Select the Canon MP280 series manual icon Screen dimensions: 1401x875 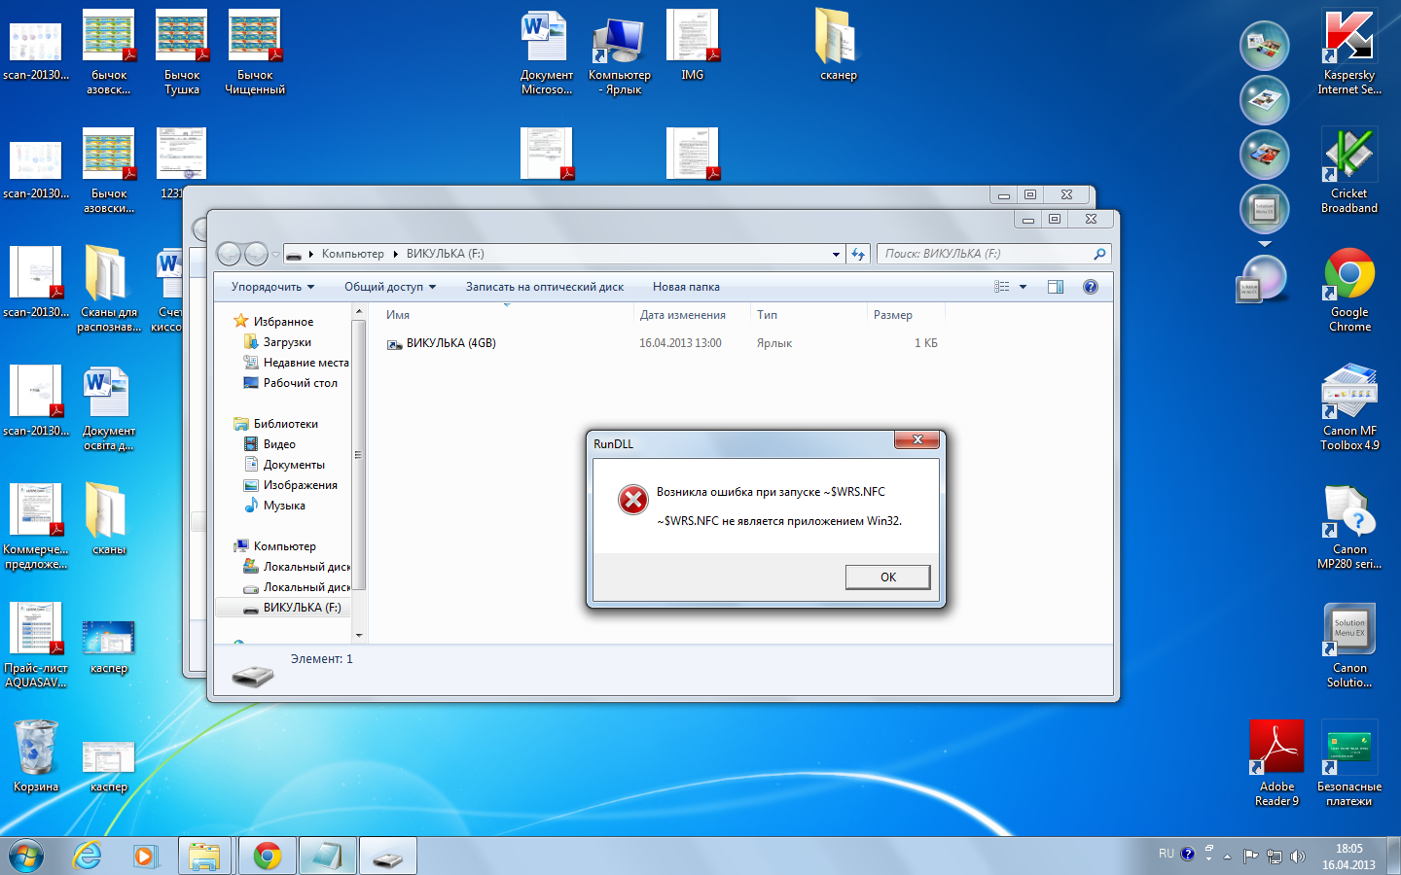1349,527
